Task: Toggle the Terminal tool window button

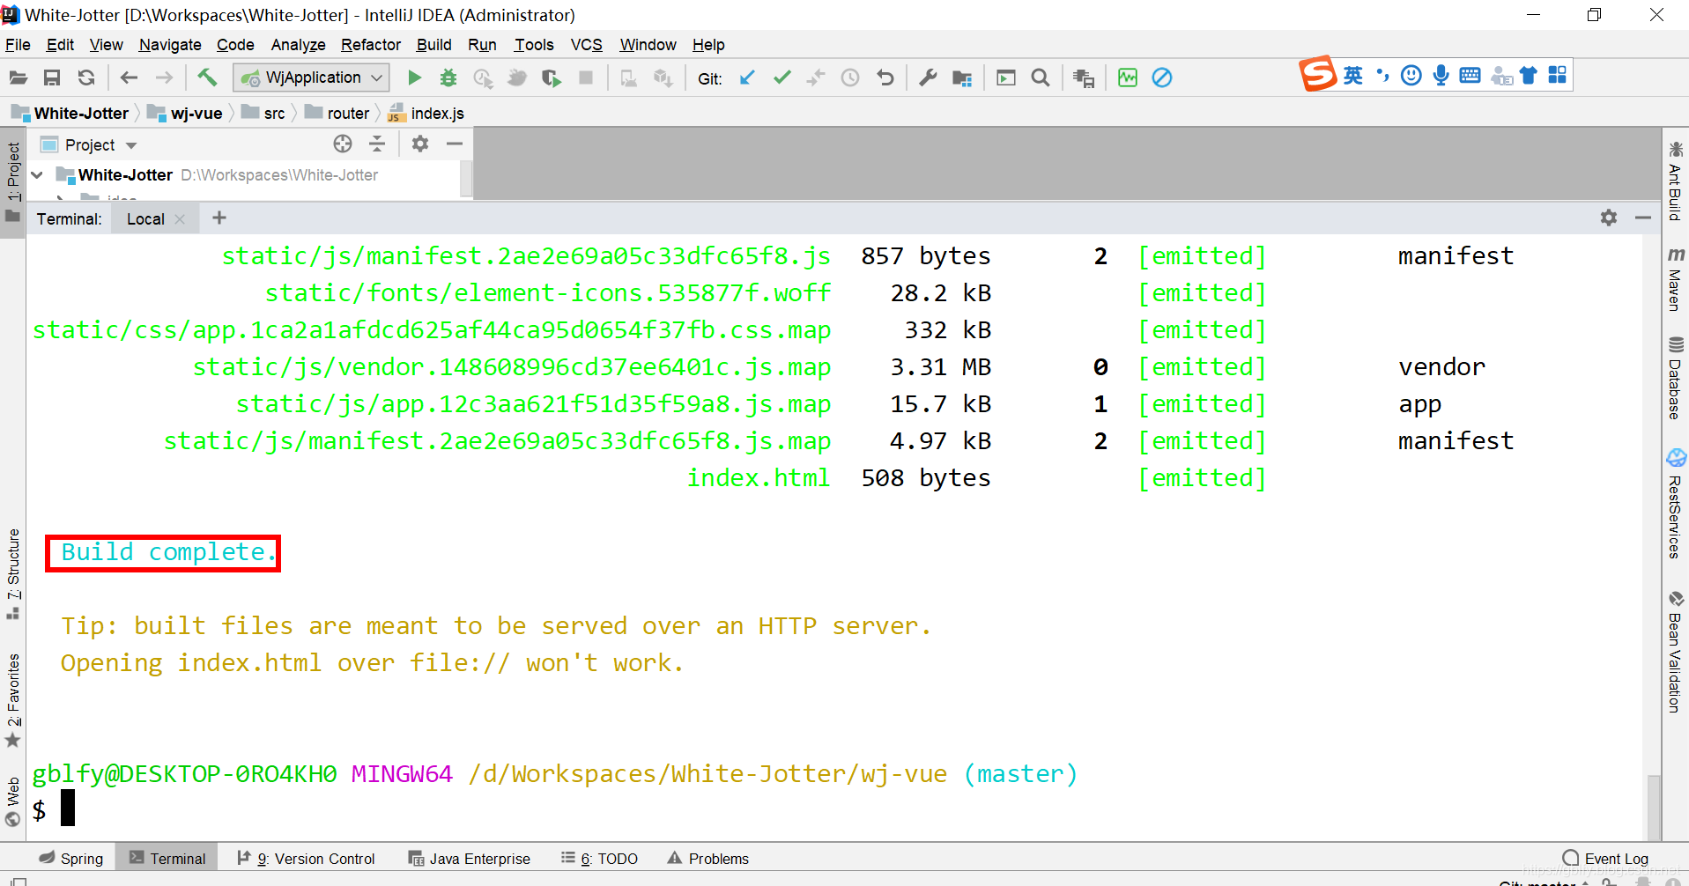Action: click(167, 859)
